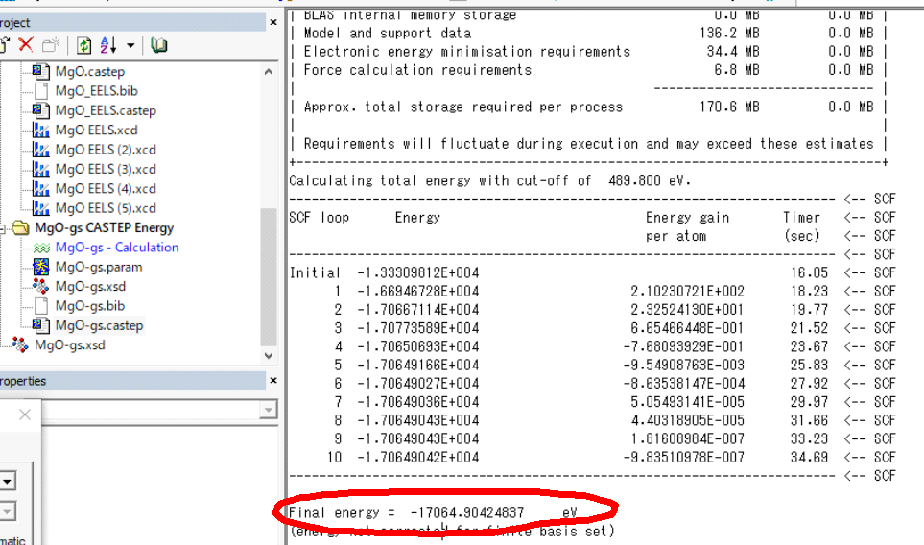Click the MgO-gs.param file icon
This screenshot has width=924, height=545.
point(40,267)
